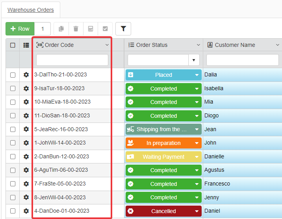Open Order Status filter dropdown arrow
Image resolution: width=282 pixels, height=219 pixels.
click(x=194, y=60)
